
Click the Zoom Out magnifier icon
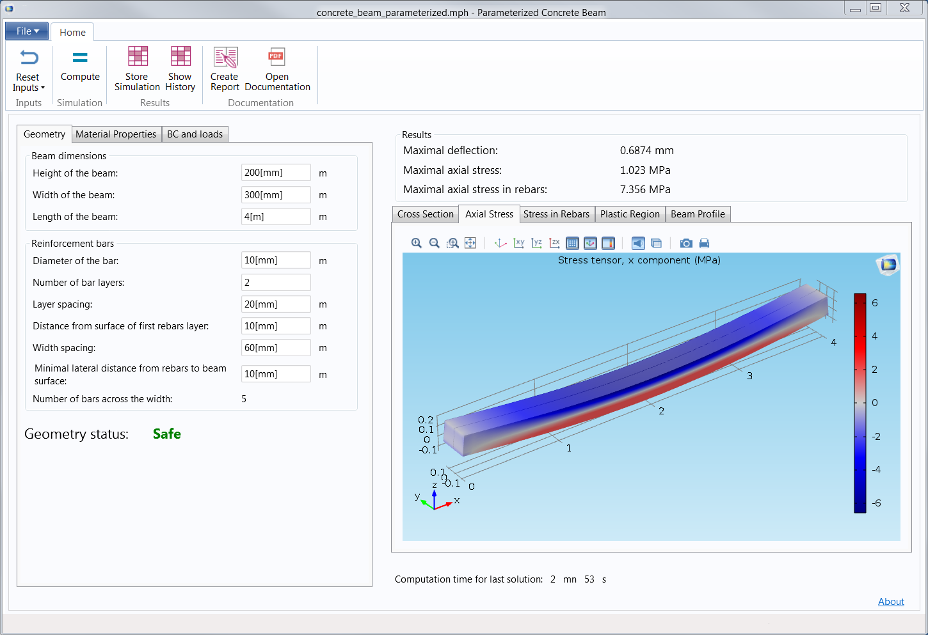point(435,243)
